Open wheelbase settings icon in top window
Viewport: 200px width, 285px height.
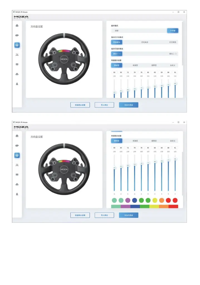click(x=17, y=35)
